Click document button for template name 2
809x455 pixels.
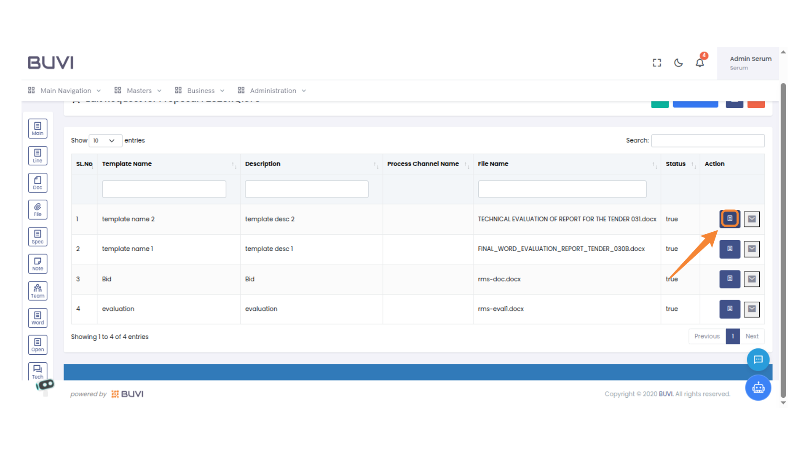[729, 219]
